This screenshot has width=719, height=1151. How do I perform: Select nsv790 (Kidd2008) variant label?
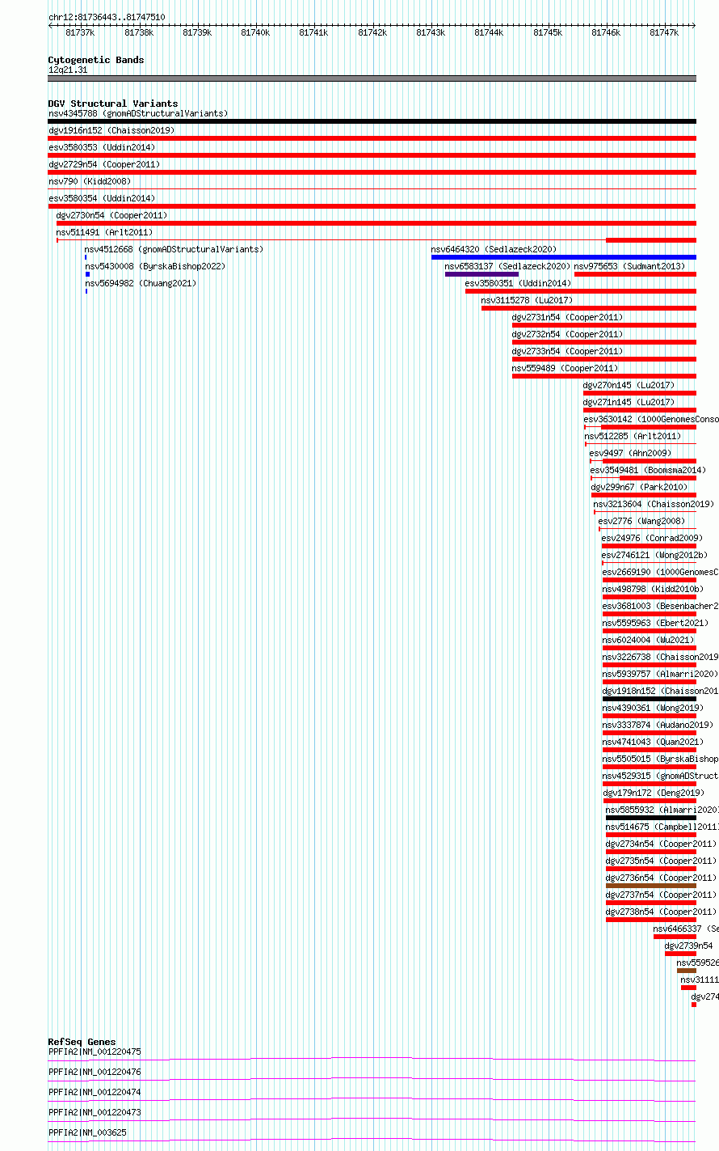click(x=90, y=181)
